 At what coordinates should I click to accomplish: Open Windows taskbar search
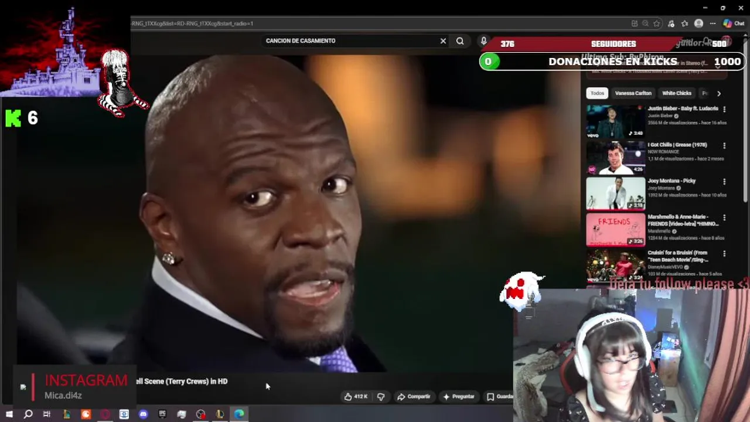[28, 414]
